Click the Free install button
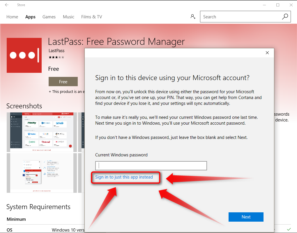The height and width of the screenshot is (233, 297). (63, 82)
